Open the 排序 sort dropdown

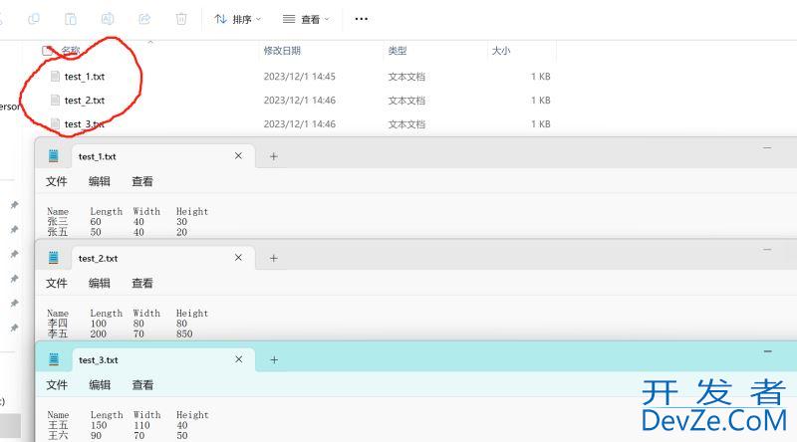click(x=237, y=19)
